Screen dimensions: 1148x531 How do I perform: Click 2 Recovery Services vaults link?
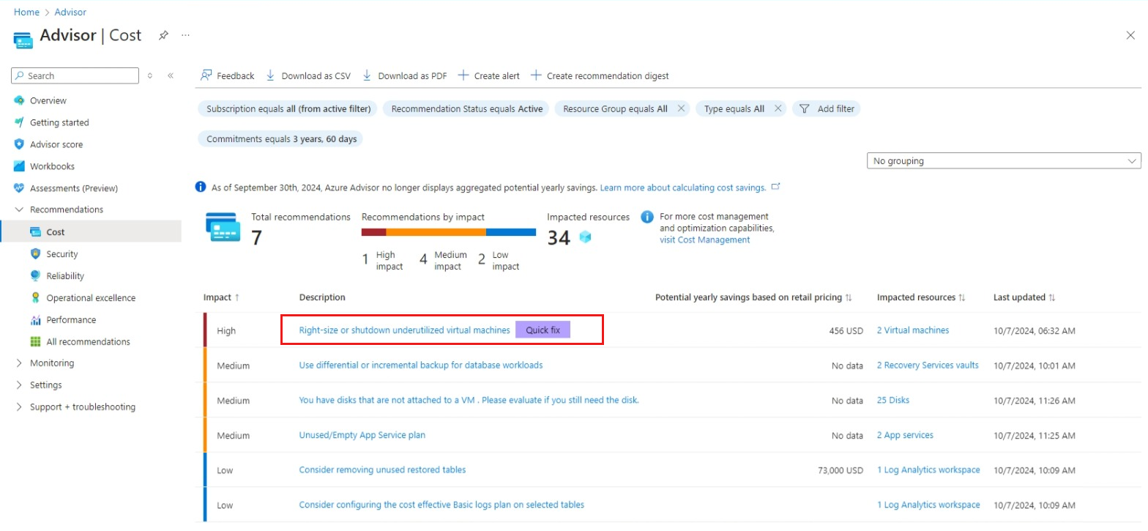[928, 365]
